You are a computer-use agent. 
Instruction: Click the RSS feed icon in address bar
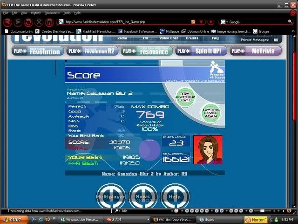(x=193, y=22)
